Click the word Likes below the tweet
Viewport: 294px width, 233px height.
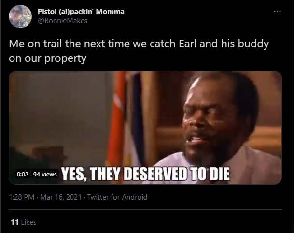point(28,222)
